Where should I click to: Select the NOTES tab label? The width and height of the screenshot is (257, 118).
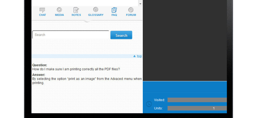tap(76, 15)
